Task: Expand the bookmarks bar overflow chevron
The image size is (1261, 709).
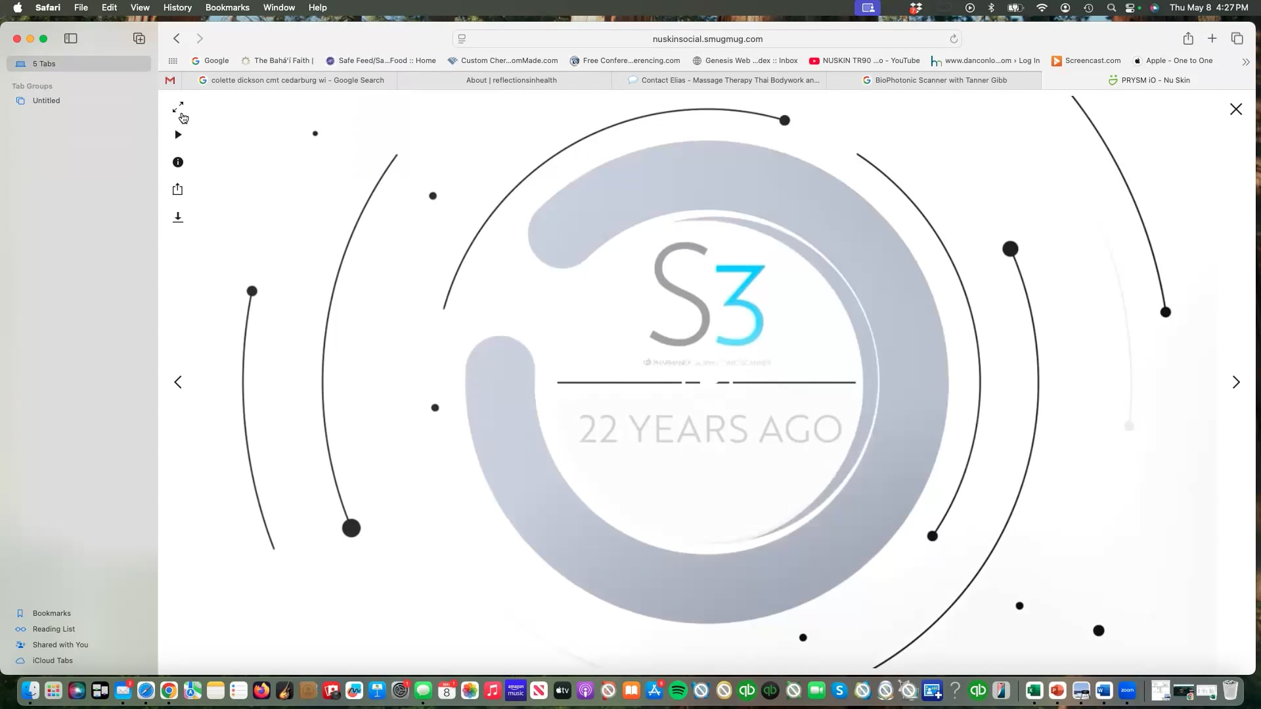Action: [x=1245, y=61]
